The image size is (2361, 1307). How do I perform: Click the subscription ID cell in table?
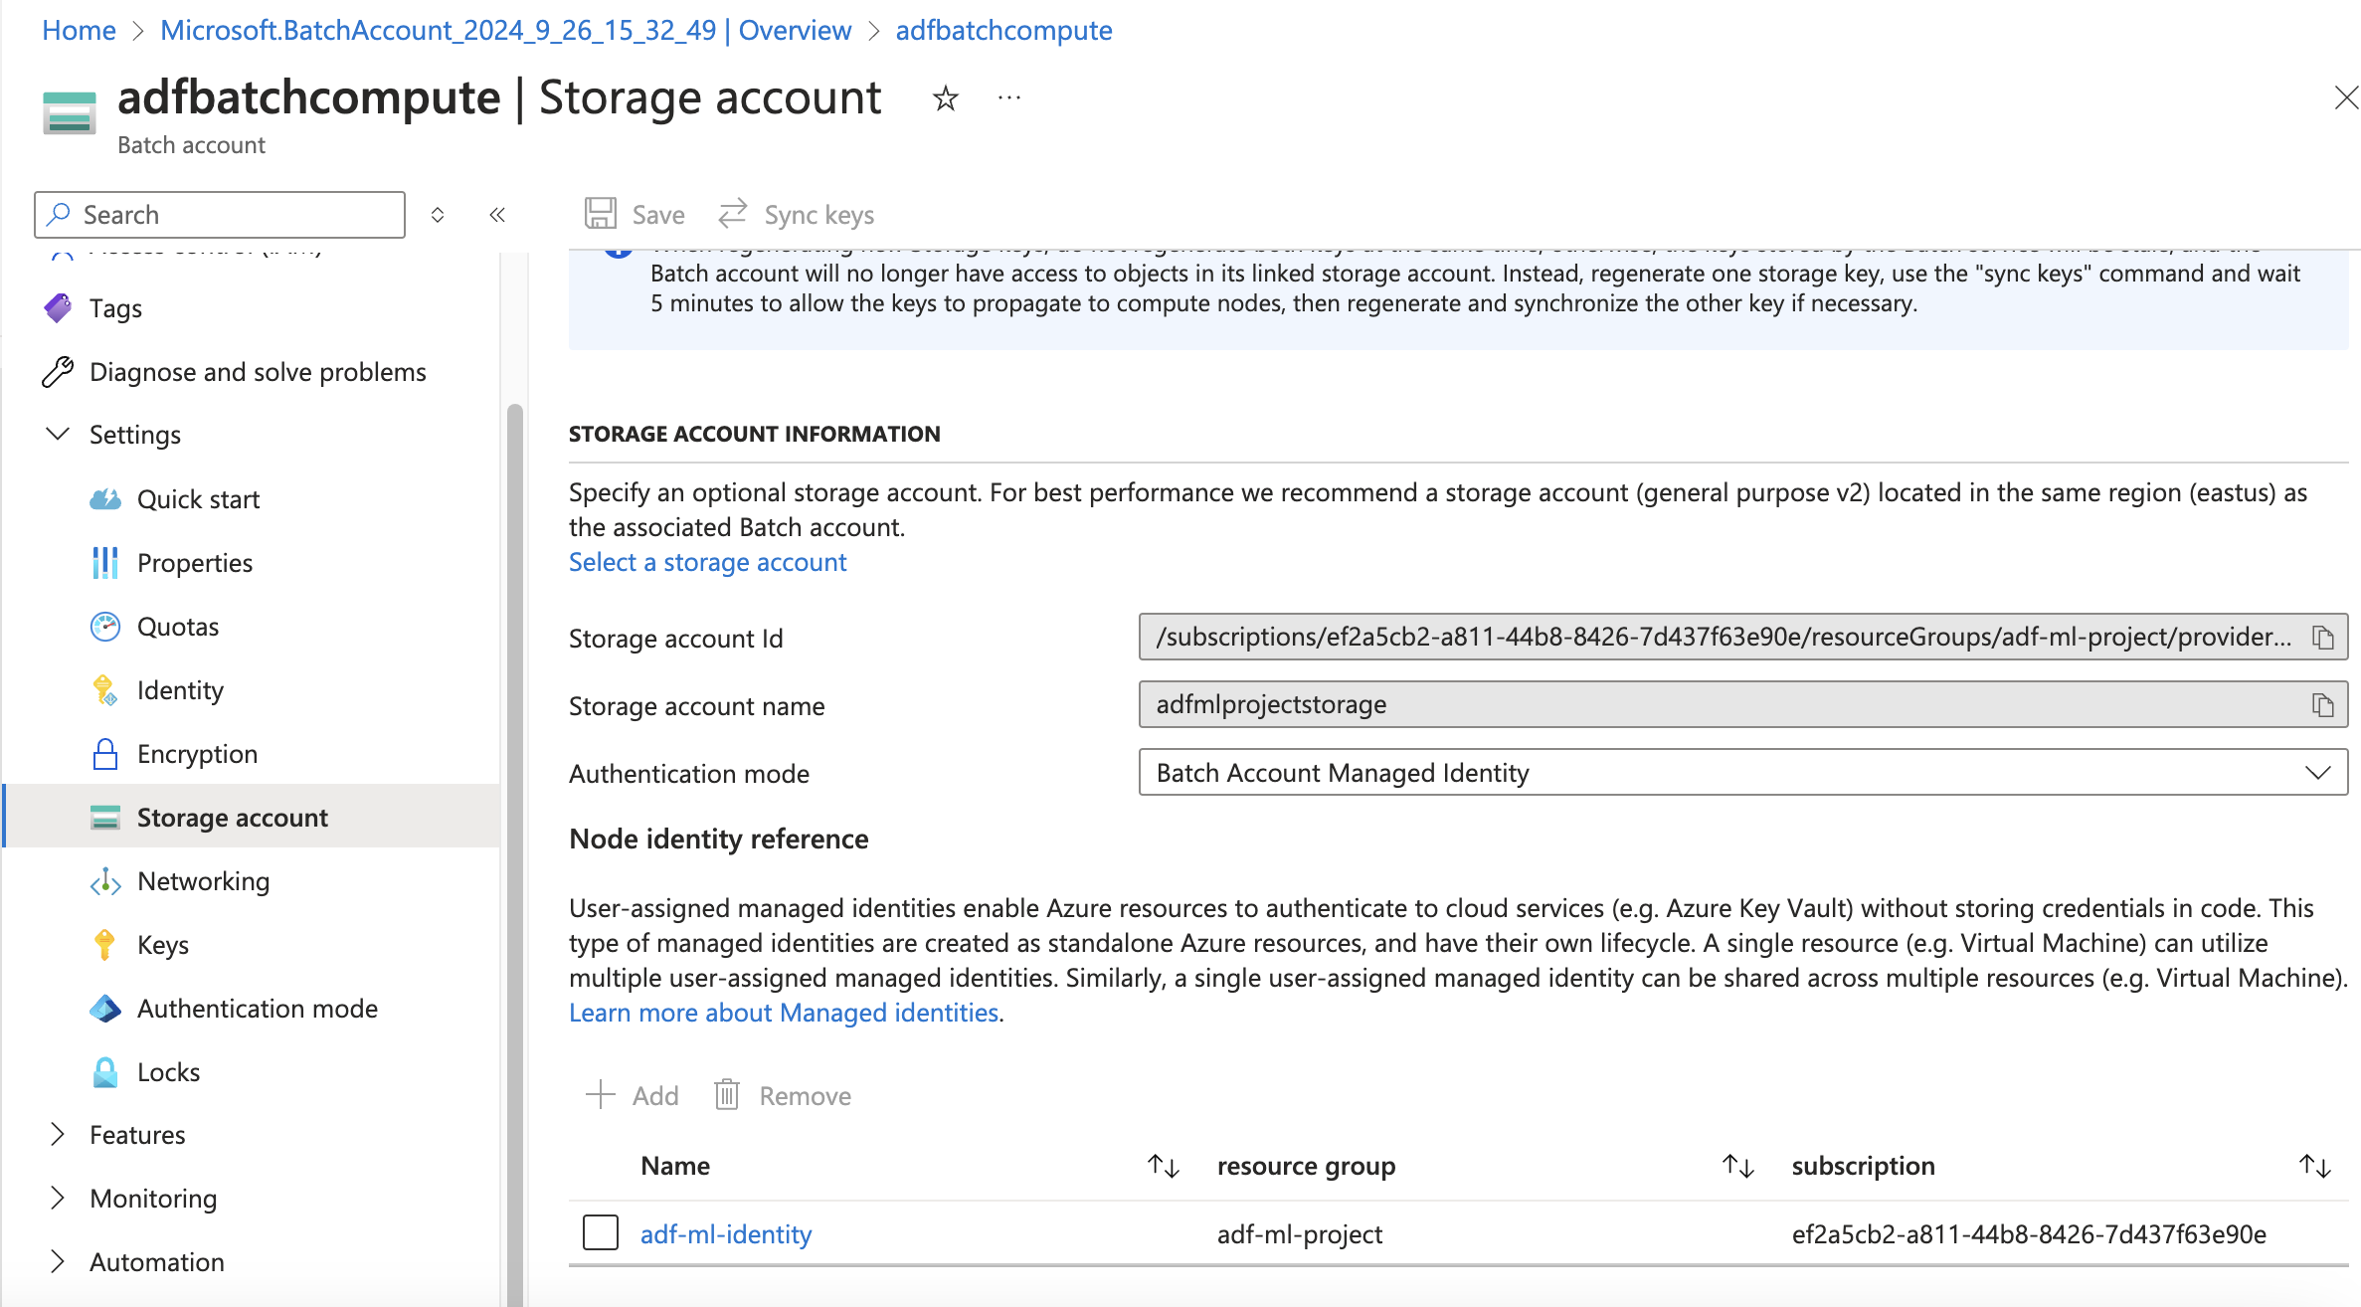click(2029, 1234)
